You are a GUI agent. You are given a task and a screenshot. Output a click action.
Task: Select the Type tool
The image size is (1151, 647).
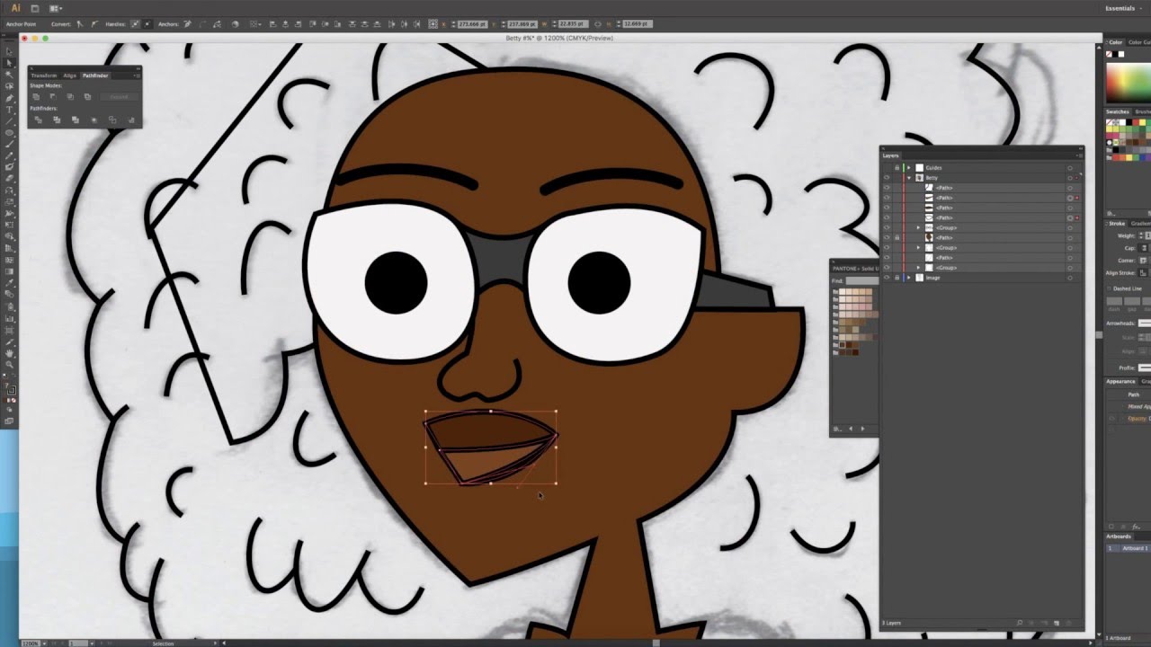9,110
